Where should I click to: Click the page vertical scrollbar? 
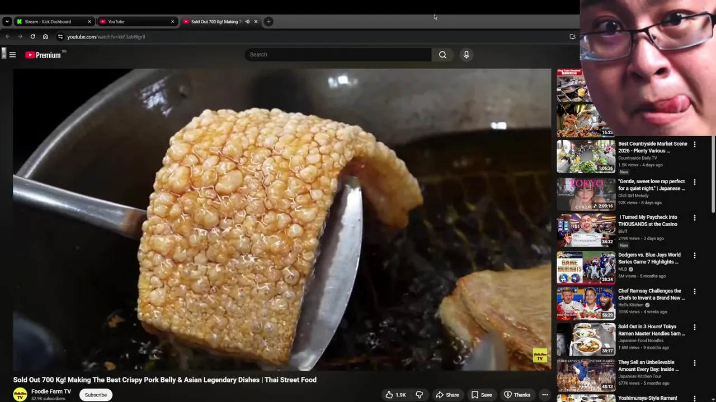[x=713, y=174]
